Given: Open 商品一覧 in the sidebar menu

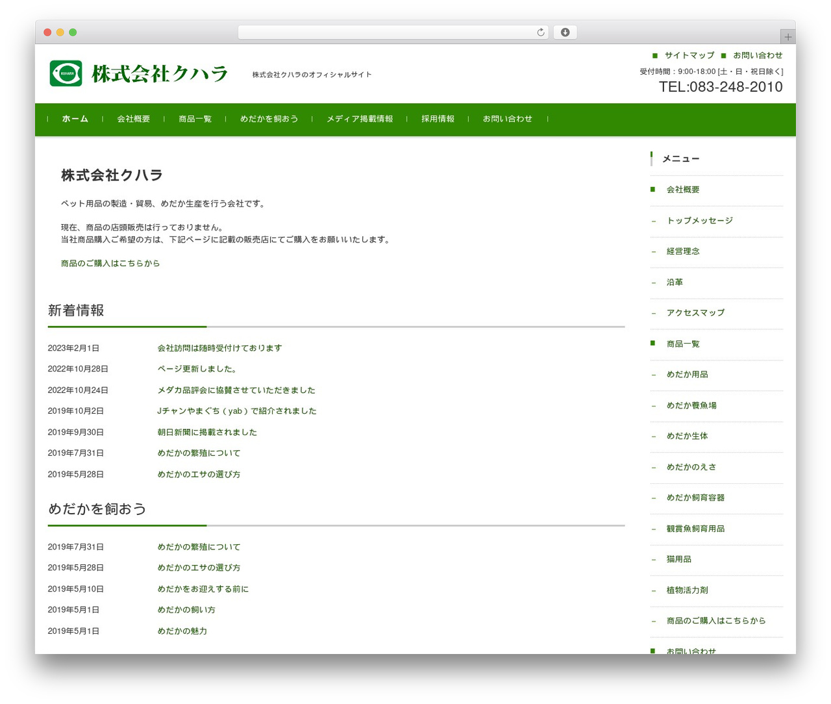Looking at the screenshot, I should [683, 344].
